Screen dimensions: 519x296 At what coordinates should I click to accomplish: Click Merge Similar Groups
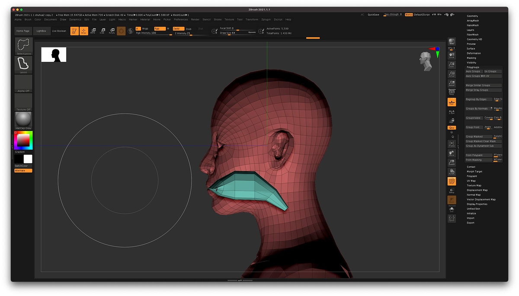[x=484, y=86]
